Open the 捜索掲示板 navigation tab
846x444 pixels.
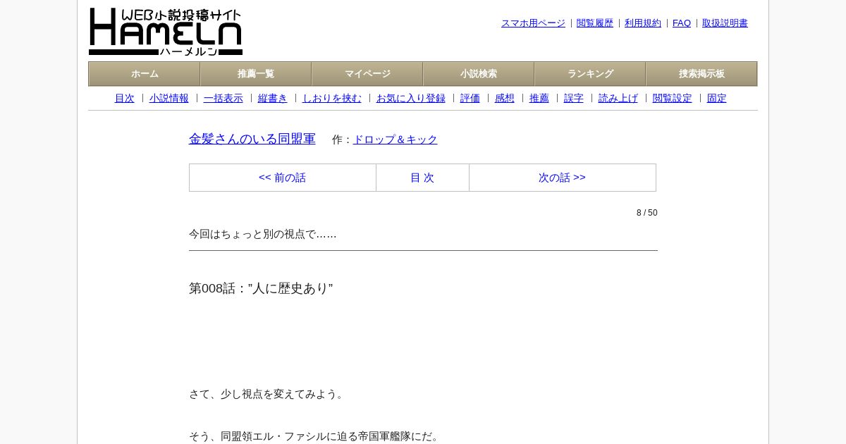(701, 74)
